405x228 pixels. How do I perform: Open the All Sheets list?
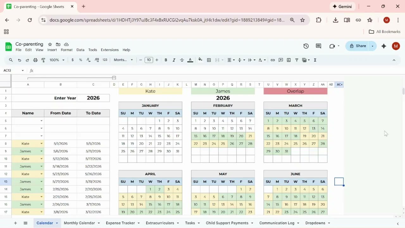26,223
